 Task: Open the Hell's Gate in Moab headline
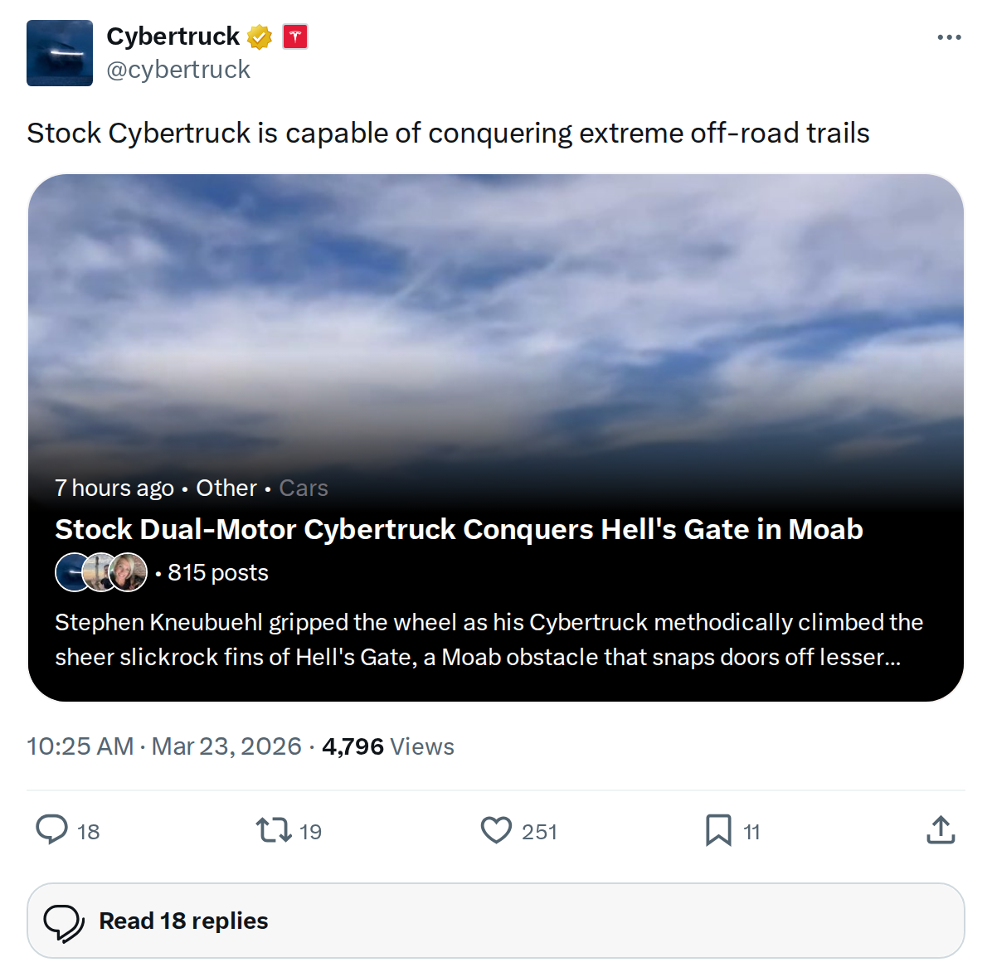(x=459, y=529)
